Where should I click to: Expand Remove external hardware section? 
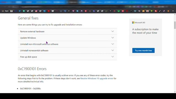pyautogui.click(x=67, y=31)
